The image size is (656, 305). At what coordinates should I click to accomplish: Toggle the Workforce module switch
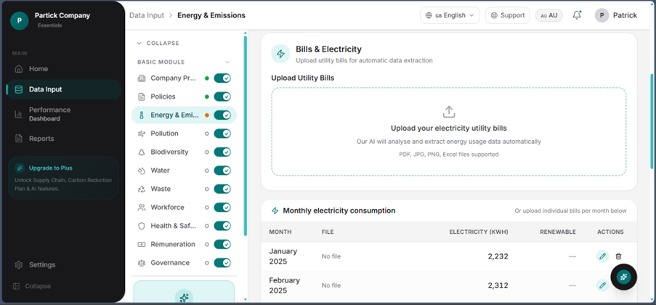[x=222, y=208]
